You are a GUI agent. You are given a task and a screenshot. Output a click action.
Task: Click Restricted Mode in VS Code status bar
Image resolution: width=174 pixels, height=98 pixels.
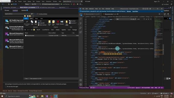tap(84, 88)
